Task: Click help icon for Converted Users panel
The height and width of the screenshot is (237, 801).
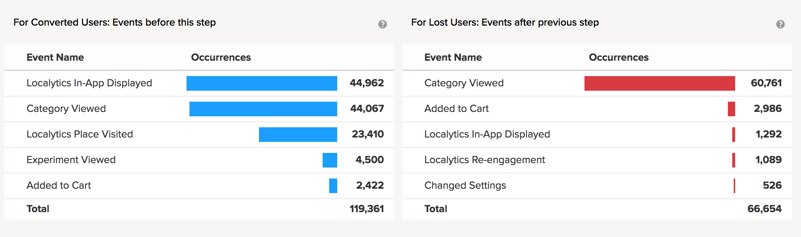Action: click(383, 24)
